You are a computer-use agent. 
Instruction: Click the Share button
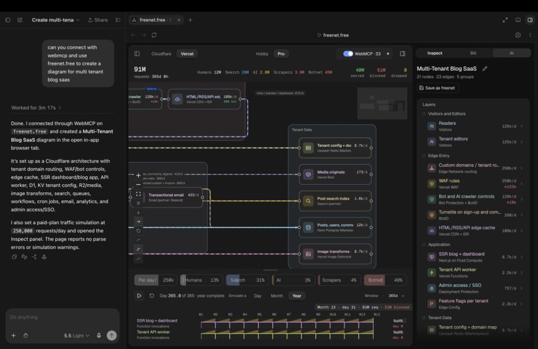tap(97, 20)
